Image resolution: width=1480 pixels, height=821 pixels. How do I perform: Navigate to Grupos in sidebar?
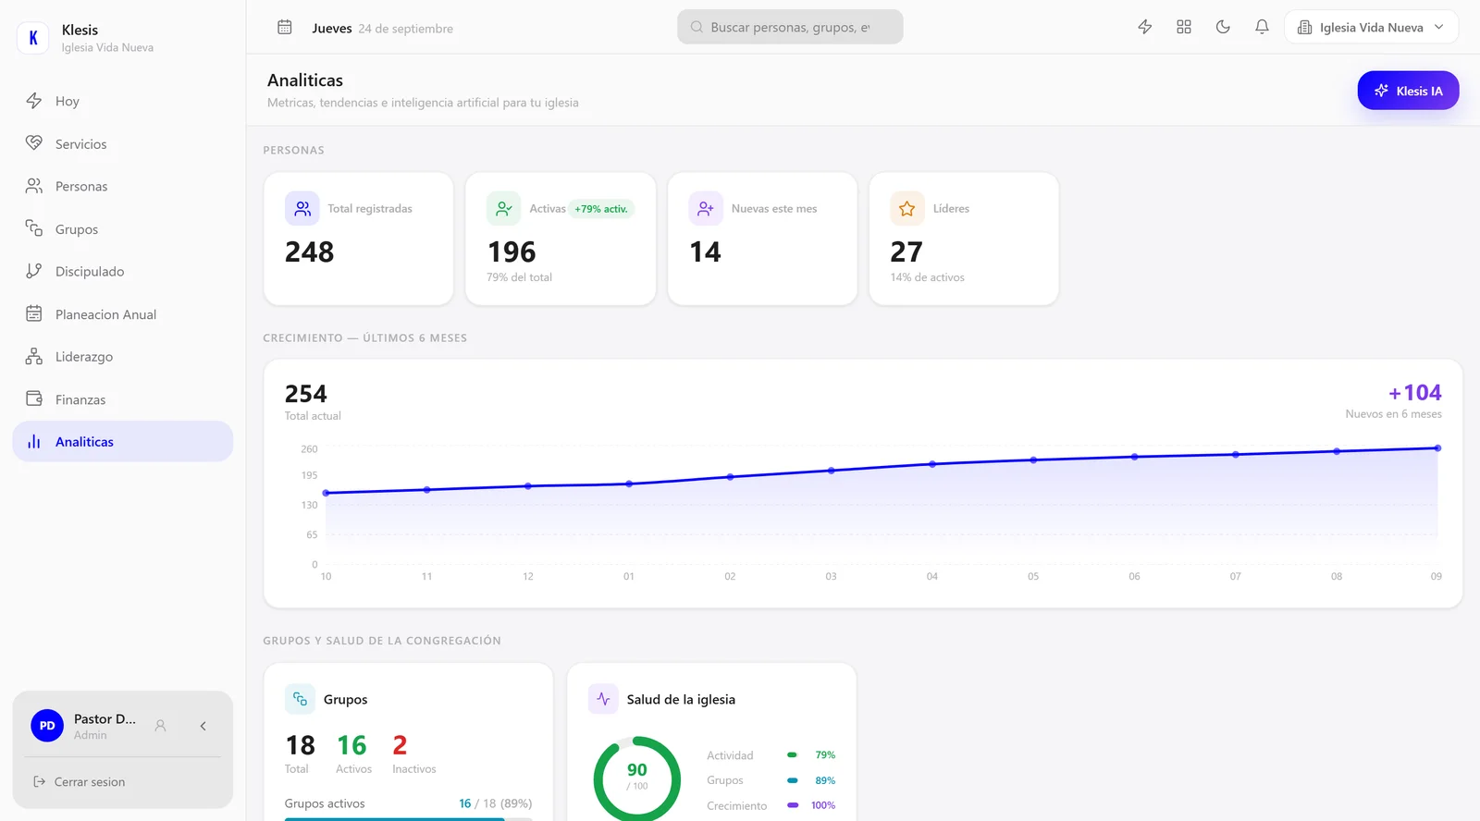[x=122, y=228]
